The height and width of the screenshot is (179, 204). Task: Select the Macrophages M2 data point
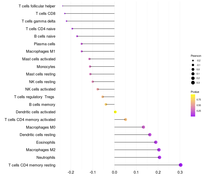[x=159, y=150]
